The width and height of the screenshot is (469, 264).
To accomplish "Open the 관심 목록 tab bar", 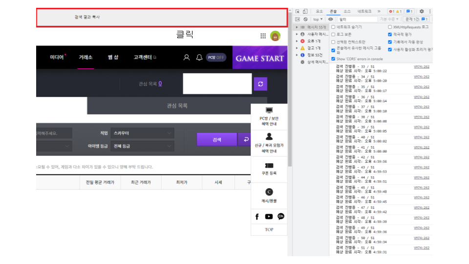I will 177,106.
